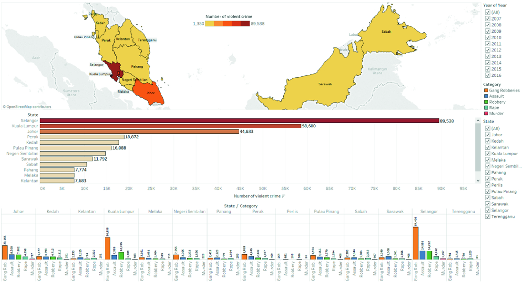Click the Kedah label in bar chart

click(x=32, y=142)
